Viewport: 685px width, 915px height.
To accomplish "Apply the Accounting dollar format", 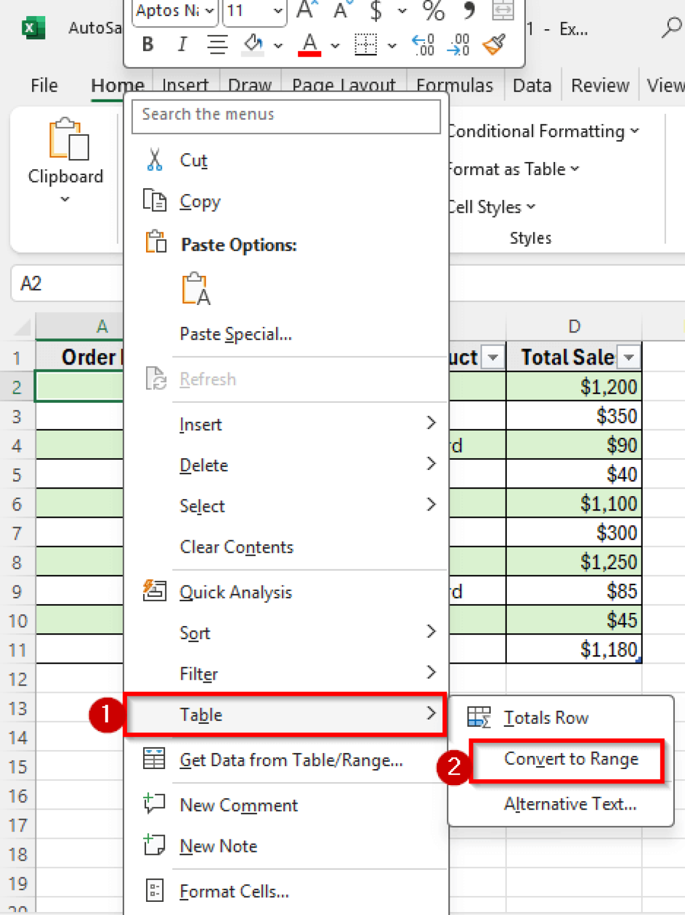I will [x=376, y=11].
